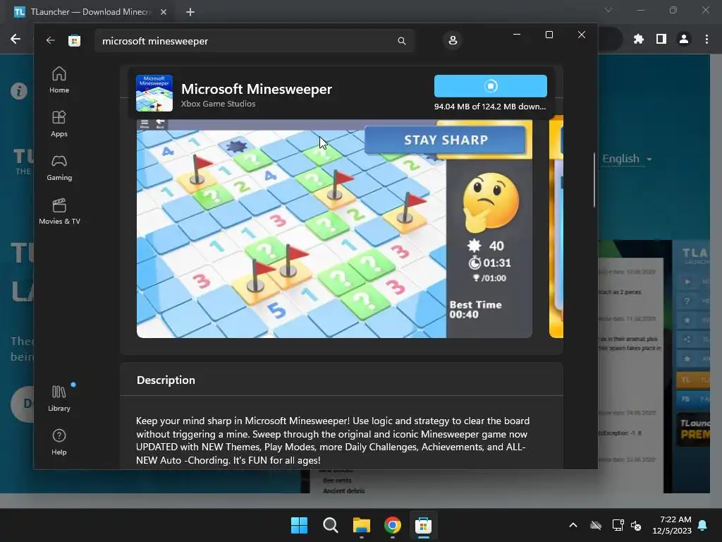Select the TLauncher Chrome tab
This screenshot has height=542, width=722.
[90, 12]
